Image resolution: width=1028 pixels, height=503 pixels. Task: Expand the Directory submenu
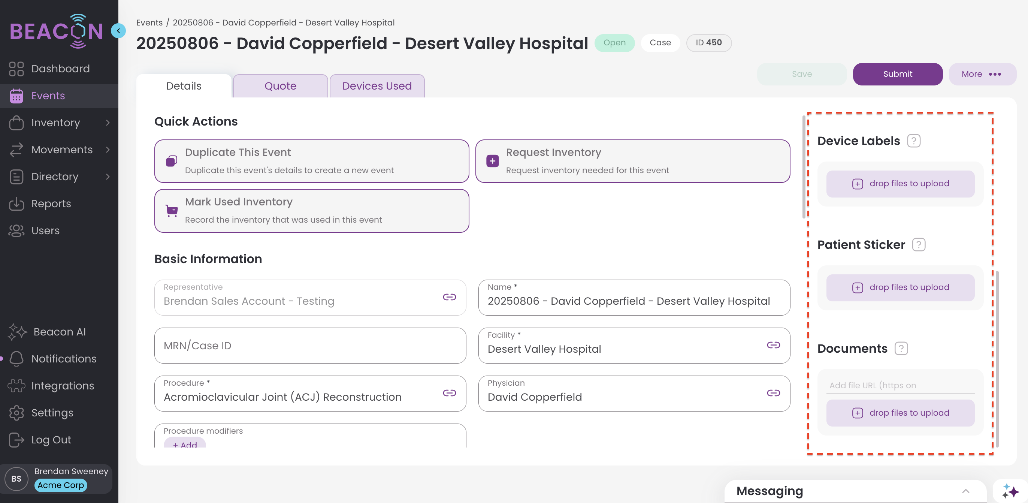tap(108, 177)
